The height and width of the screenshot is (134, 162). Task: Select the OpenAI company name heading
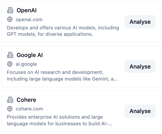pyautogui.click(x=27, y=10)
